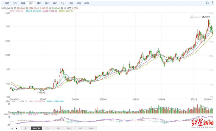Switch to the 5分 interval tab
Screen dimensions: 216x131
pyautogui.click(x=63, y=3)
